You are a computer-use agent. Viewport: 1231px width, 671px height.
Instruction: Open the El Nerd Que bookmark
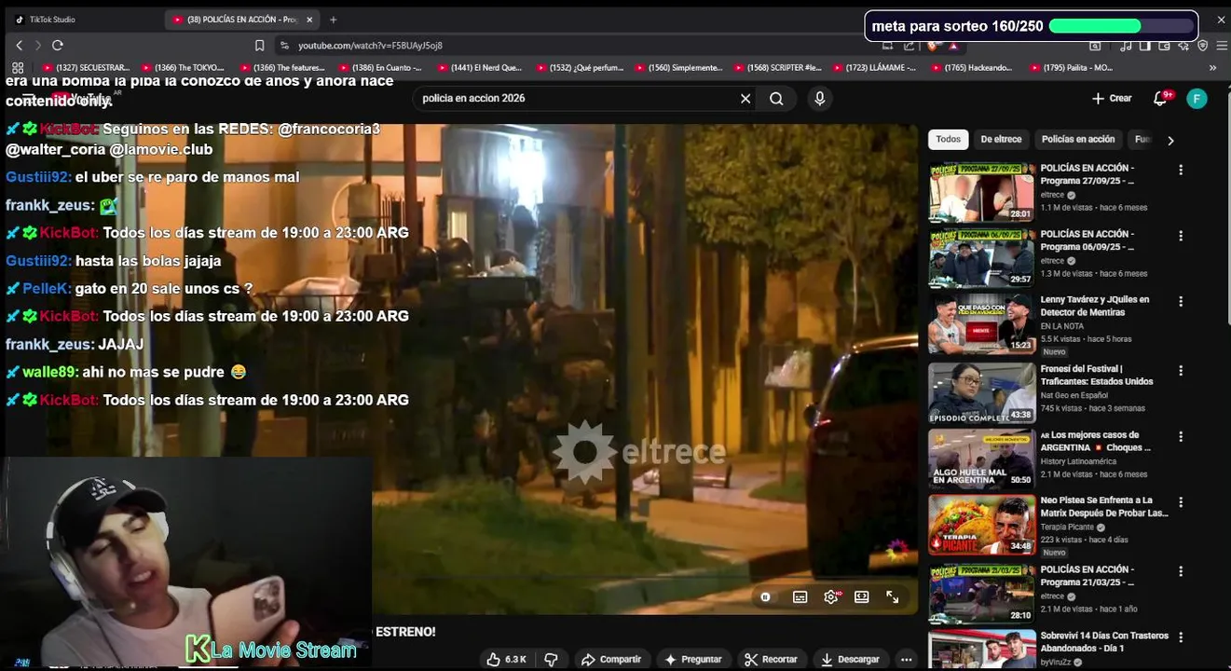click(x=480, y=68)
